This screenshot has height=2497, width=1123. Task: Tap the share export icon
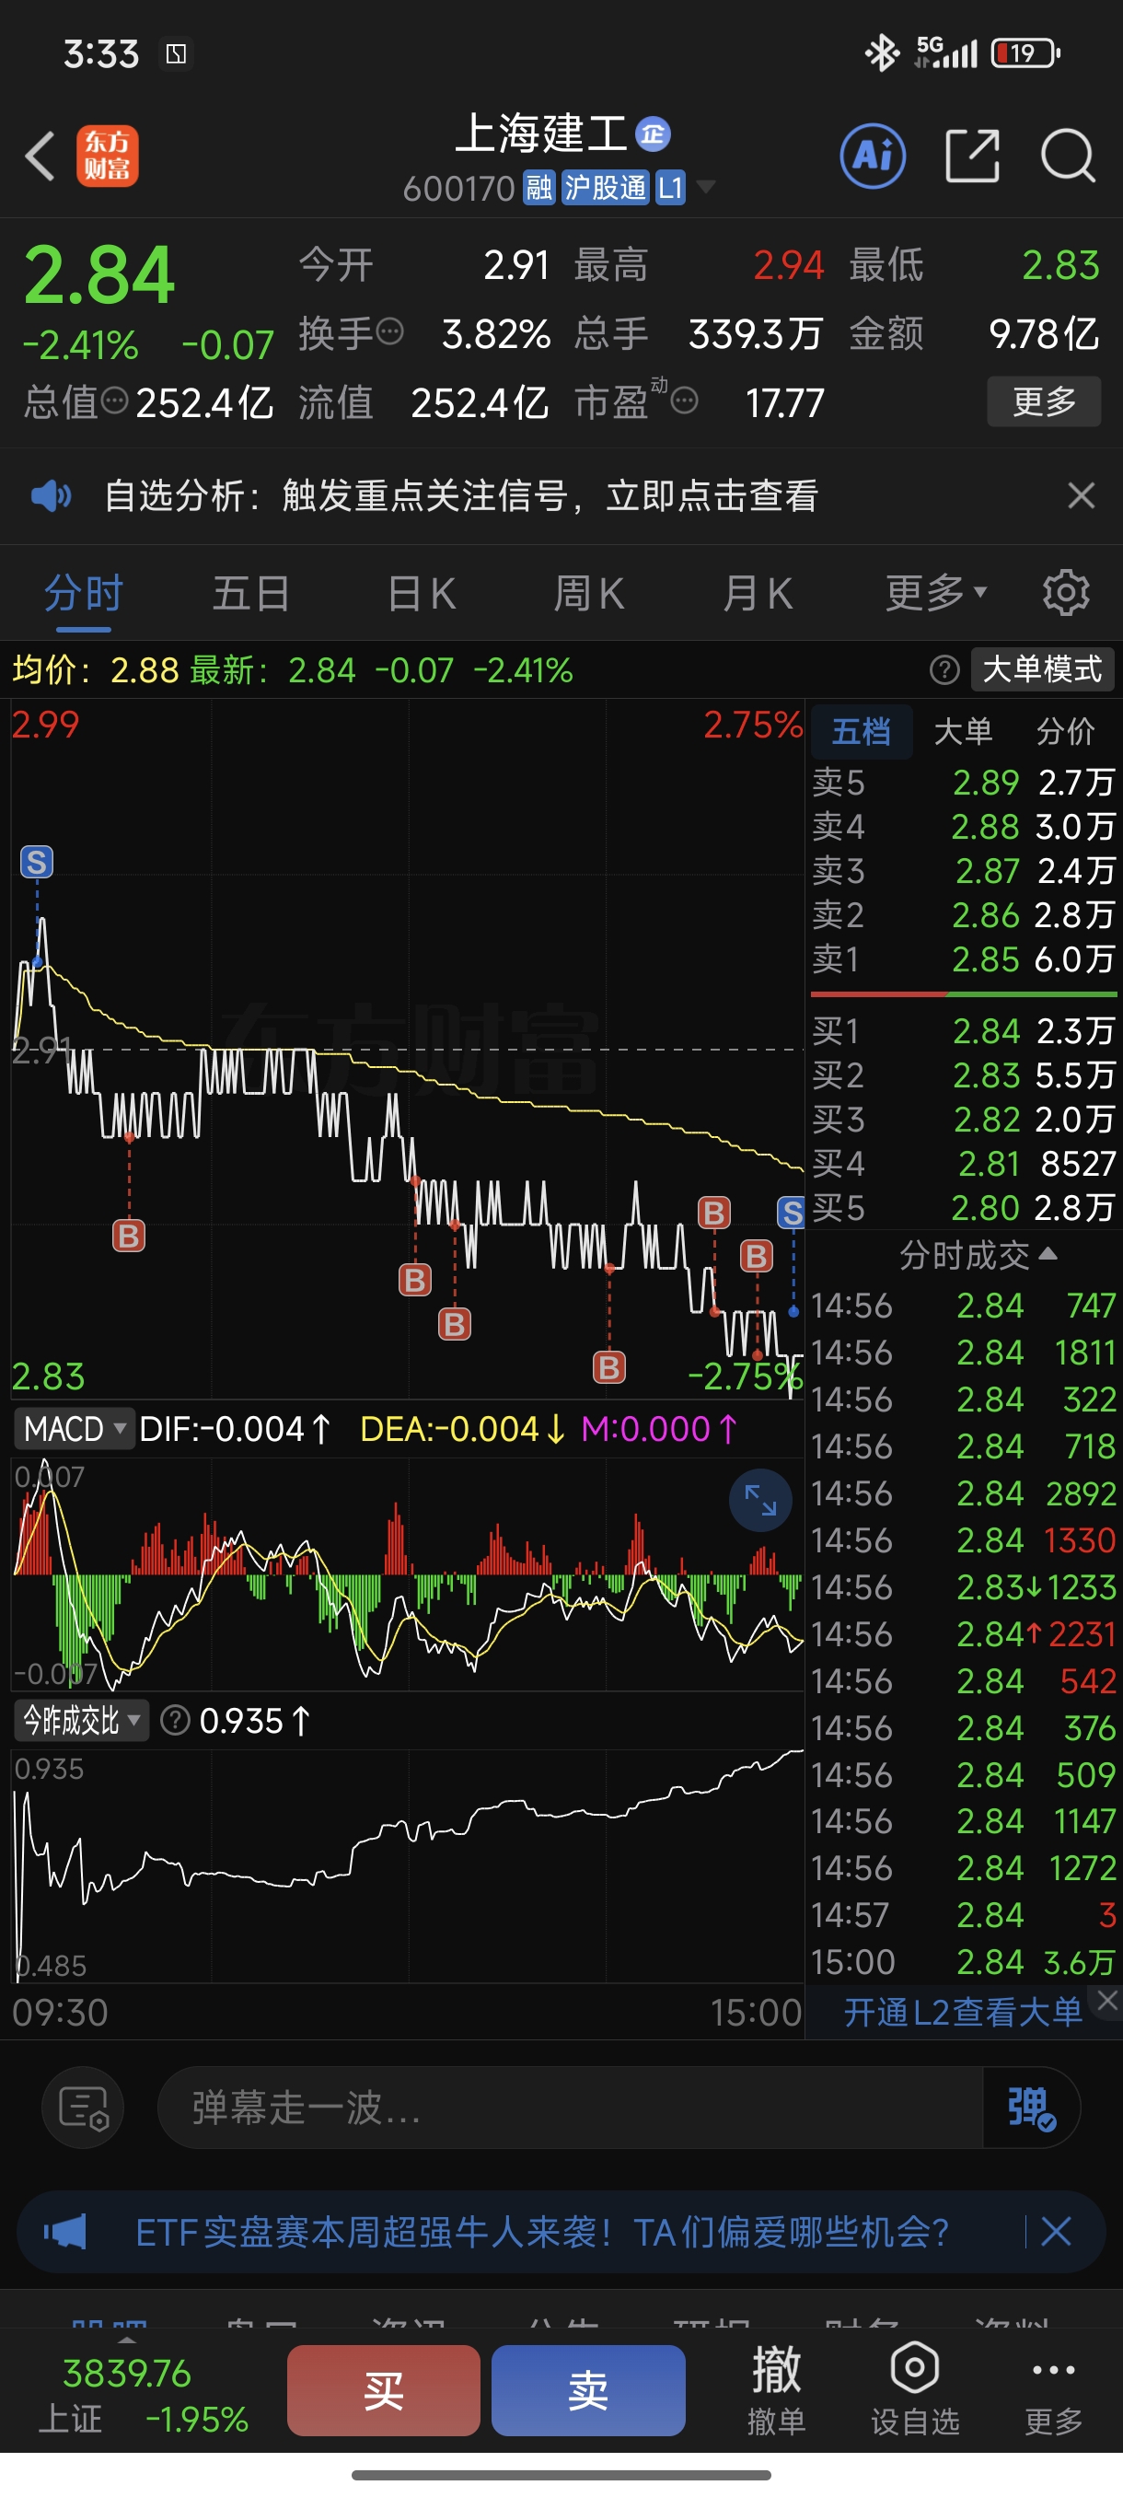pos(972,155)
